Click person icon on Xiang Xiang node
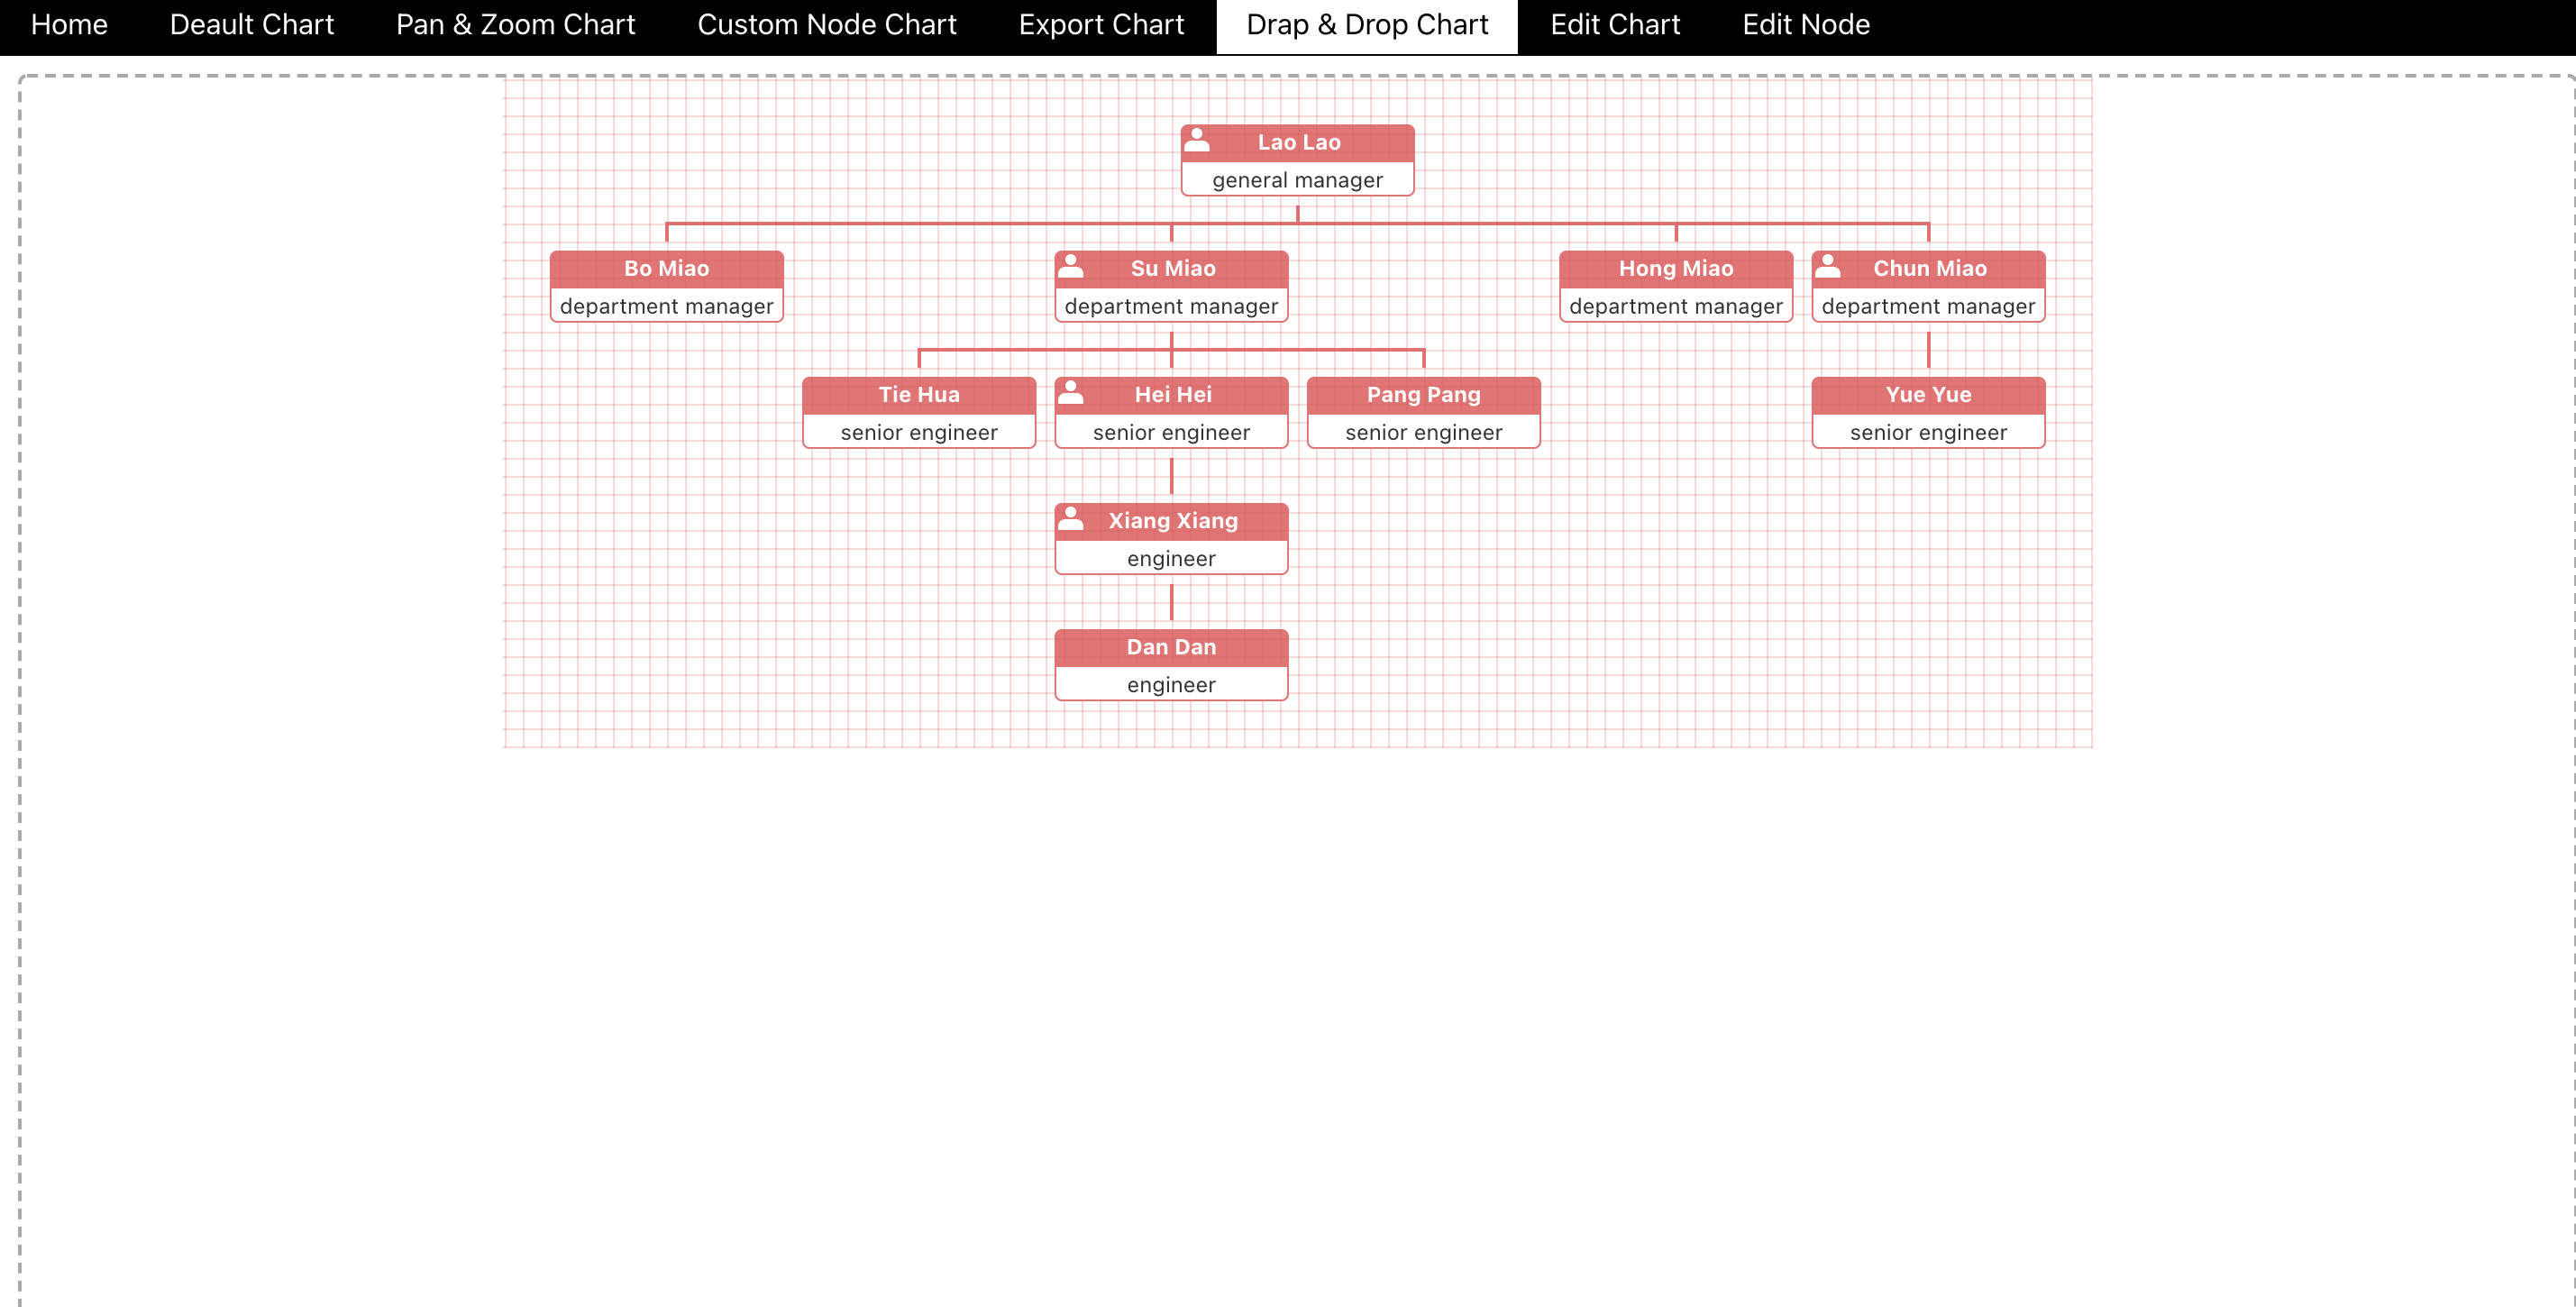 pyautogui.click(x=1070, y=517)
